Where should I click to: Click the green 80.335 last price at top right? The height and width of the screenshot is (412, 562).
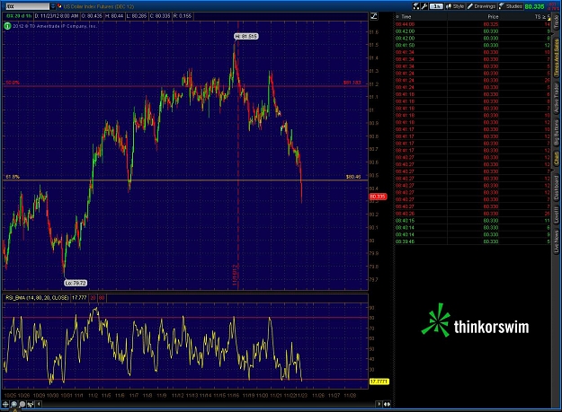(x=534, y=6)
